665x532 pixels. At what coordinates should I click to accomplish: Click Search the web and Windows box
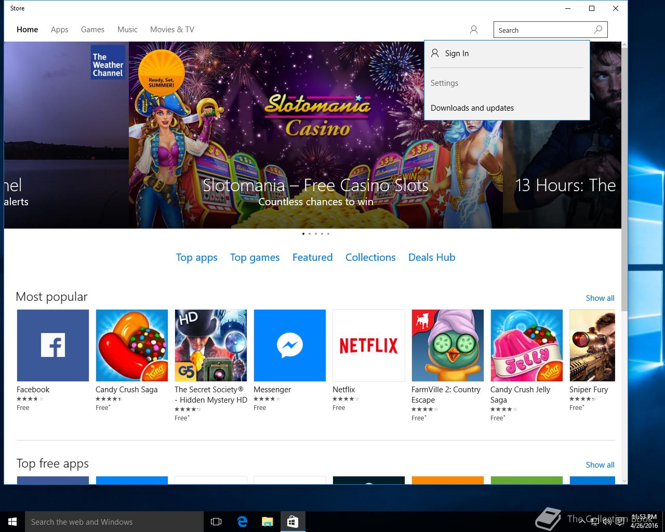[x=114, y=522]
